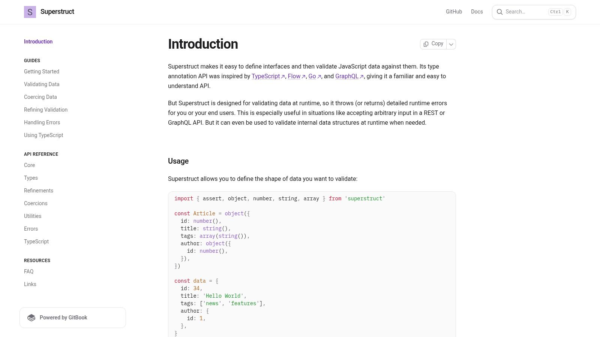Open the Copy options dropdown chevron

451,44
